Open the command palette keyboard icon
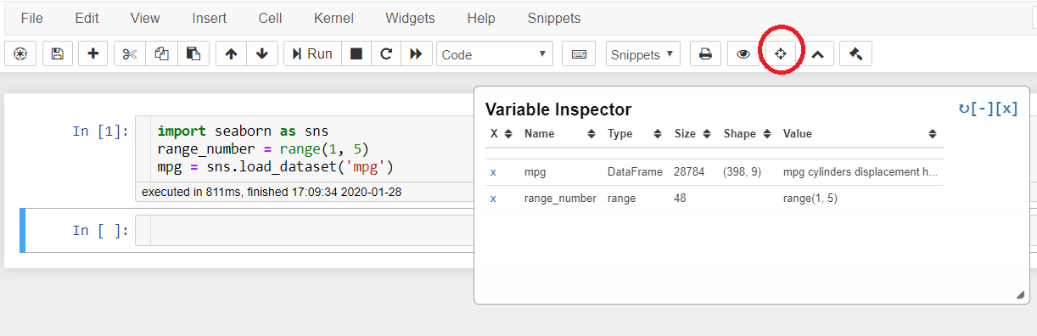1037x336 pixels. click(x=579, y=54)
